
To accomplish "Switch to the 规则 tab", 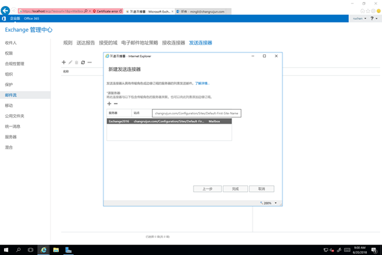I will click(68, 43).
